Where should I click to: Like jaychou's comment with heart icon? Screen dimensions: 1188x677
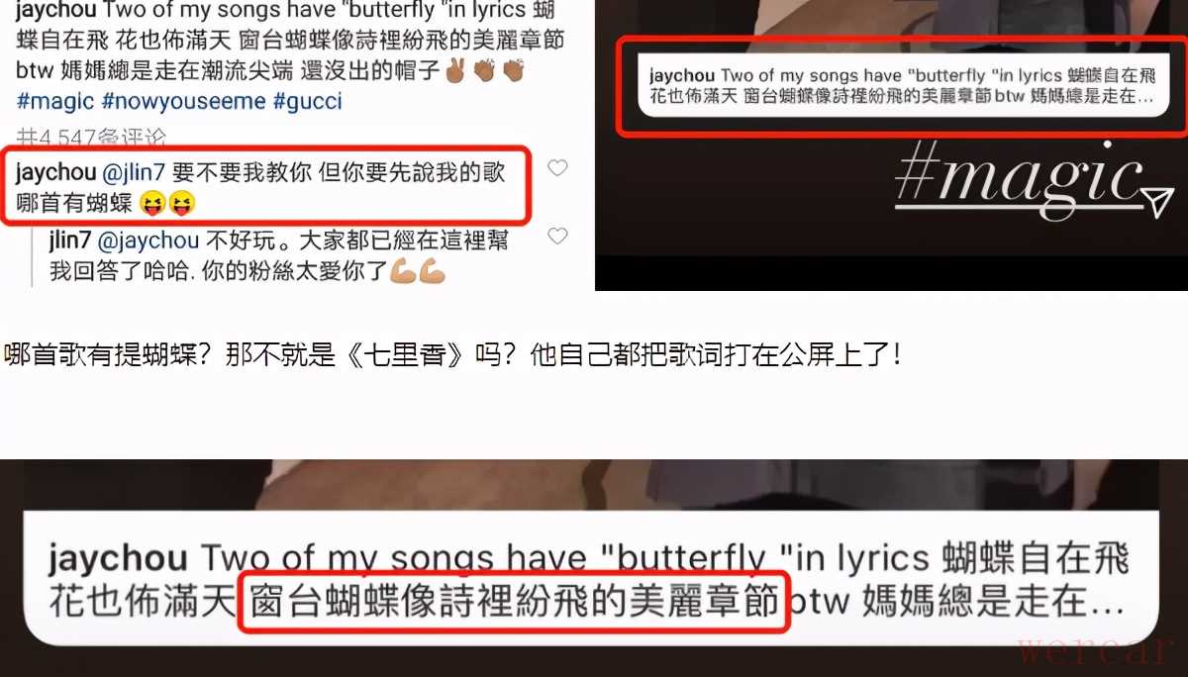pos(557,168)
